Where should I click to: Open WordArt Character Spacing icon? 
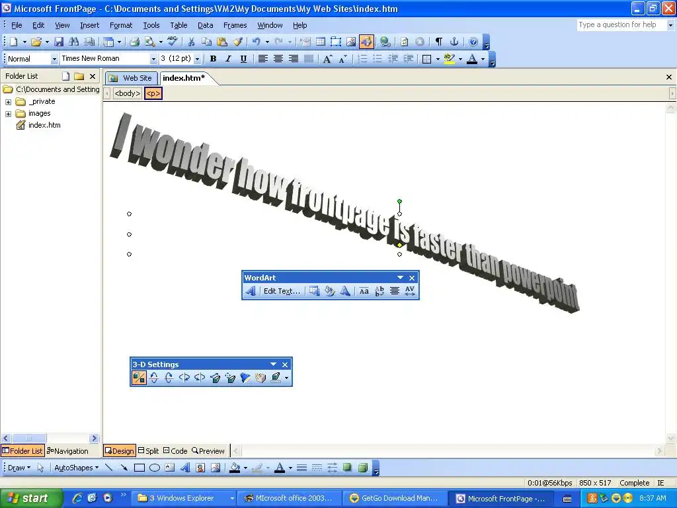(x=410, y=291)
